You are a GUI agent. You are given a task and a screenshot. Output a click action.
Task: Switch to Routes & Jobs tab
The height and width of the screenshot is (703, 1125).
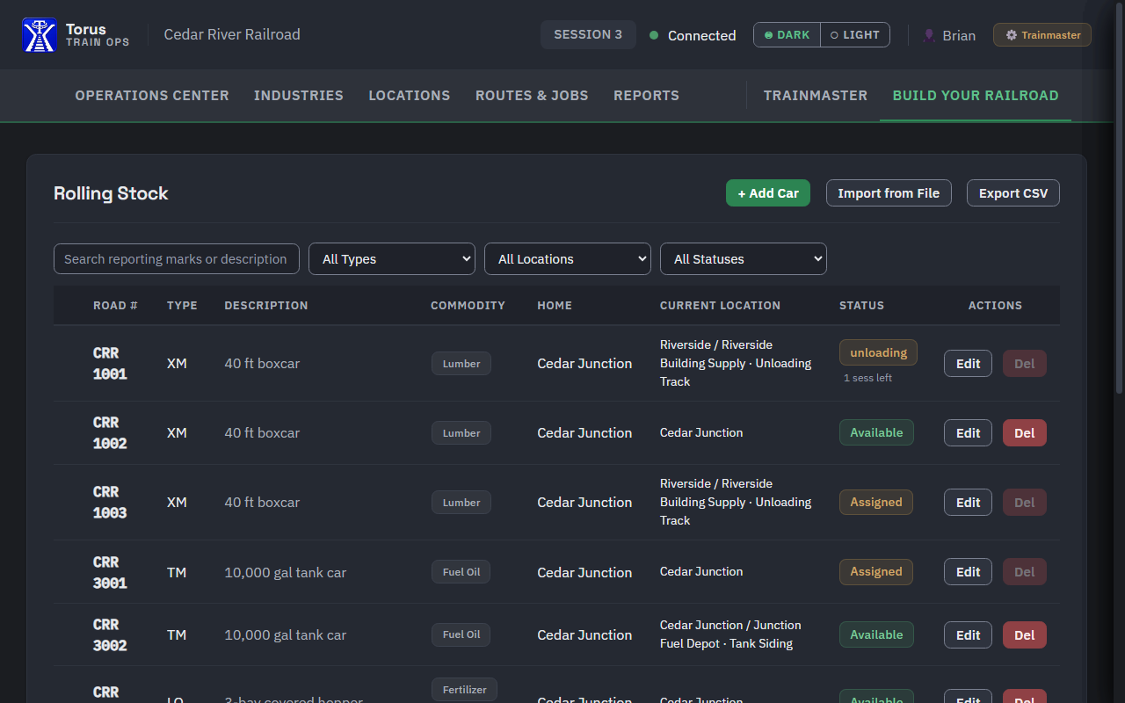(x=532, y=96)
